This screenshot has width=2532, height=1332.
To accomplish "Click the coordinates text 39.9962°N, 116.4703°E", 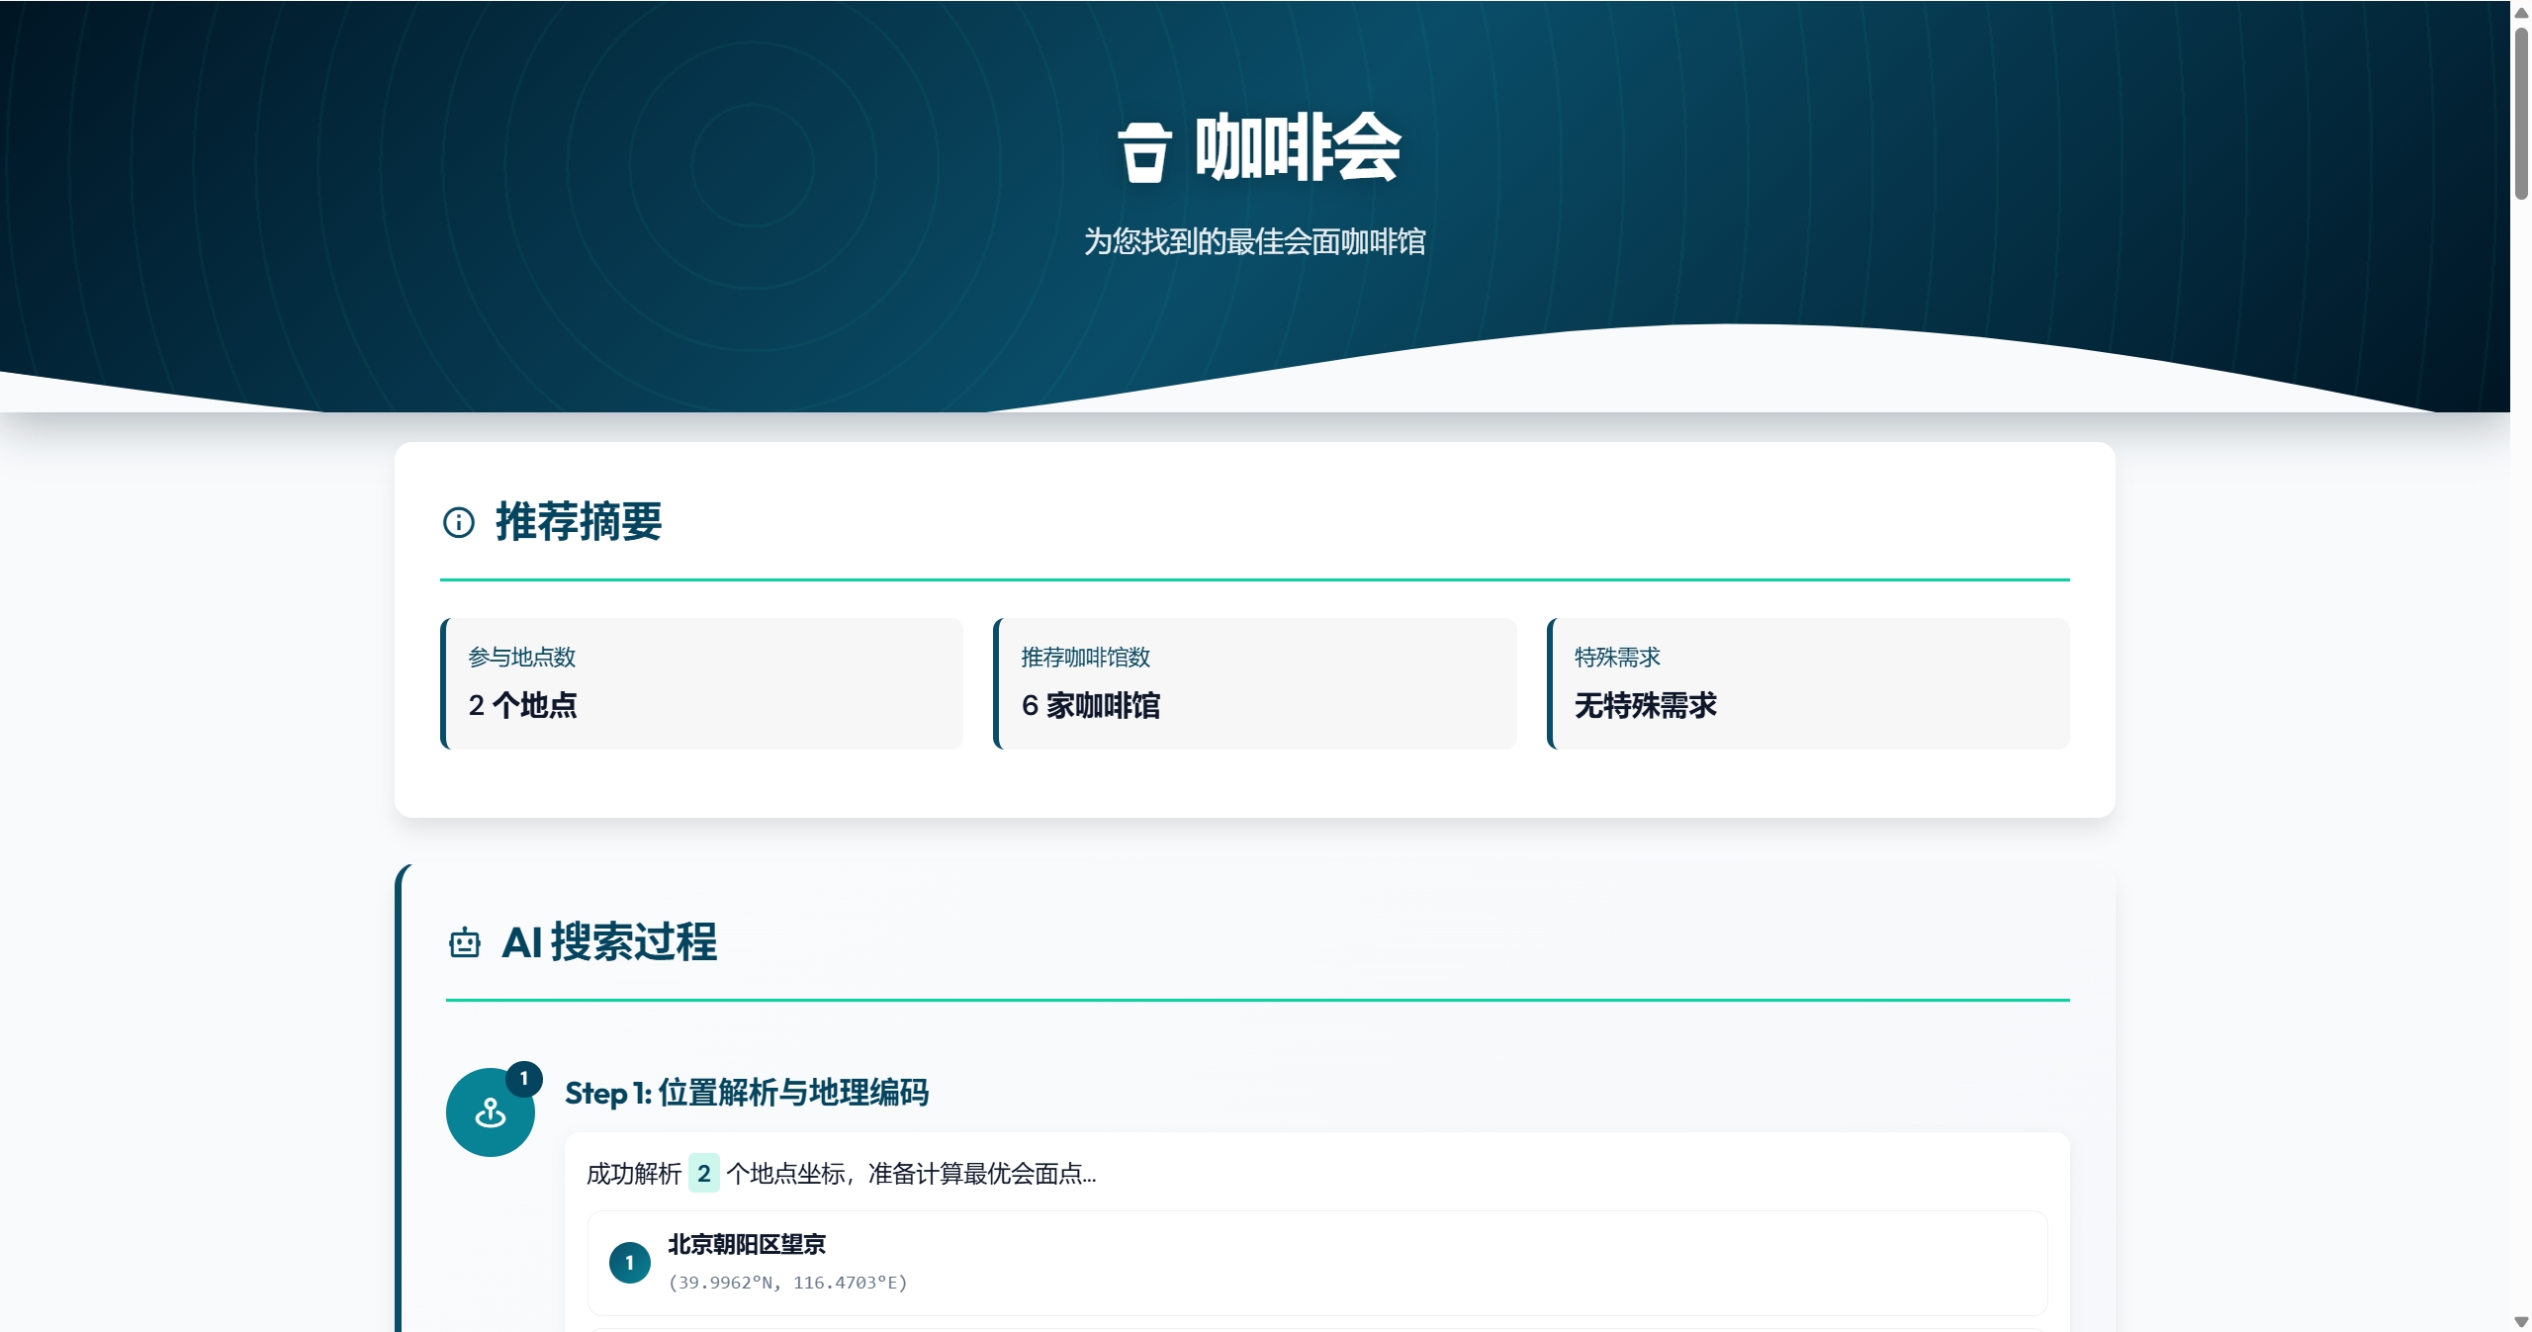I will point(787,1283).
